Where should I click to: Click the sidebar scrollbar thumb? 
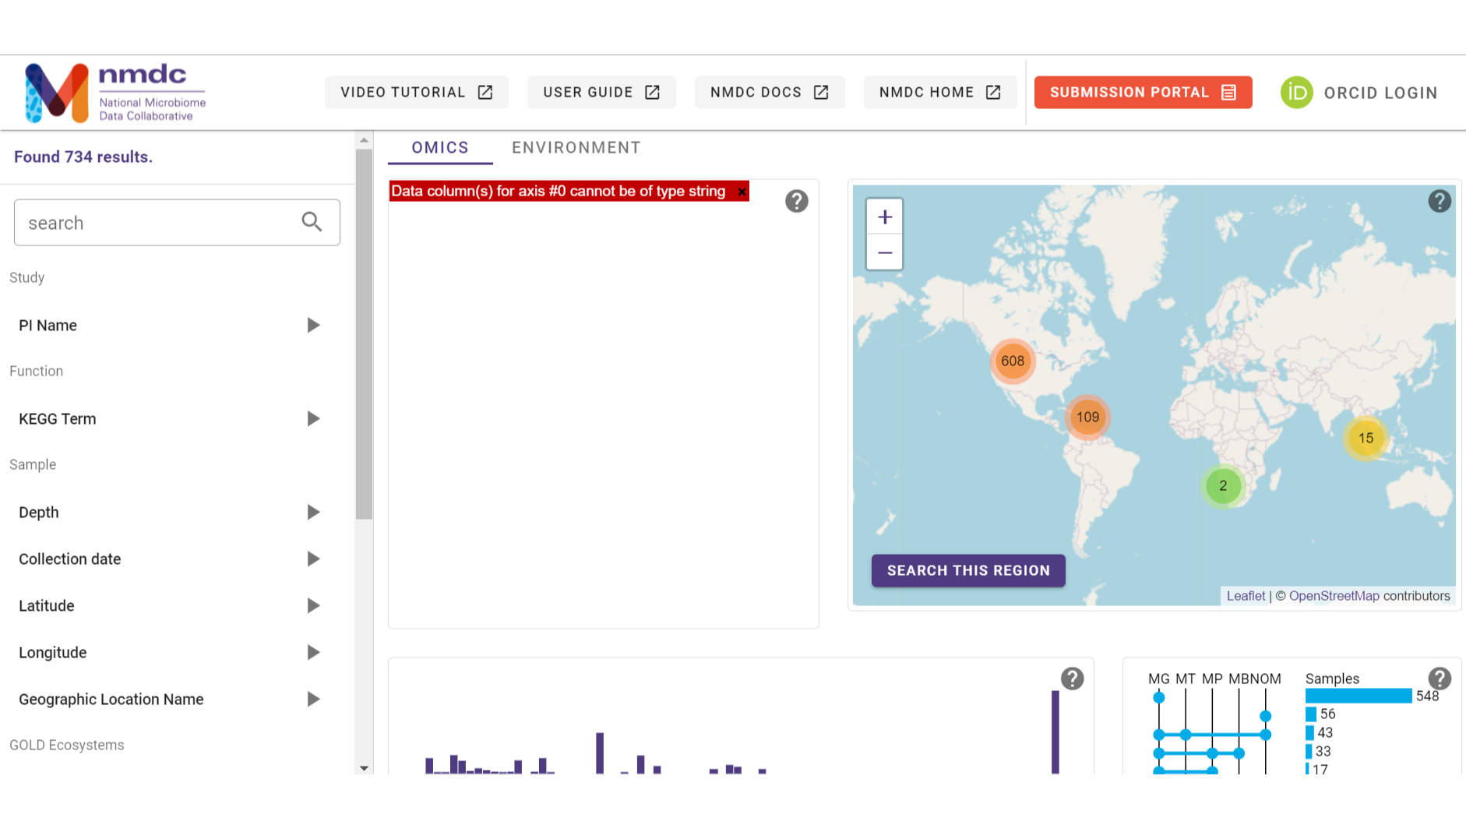click(364, 334)
